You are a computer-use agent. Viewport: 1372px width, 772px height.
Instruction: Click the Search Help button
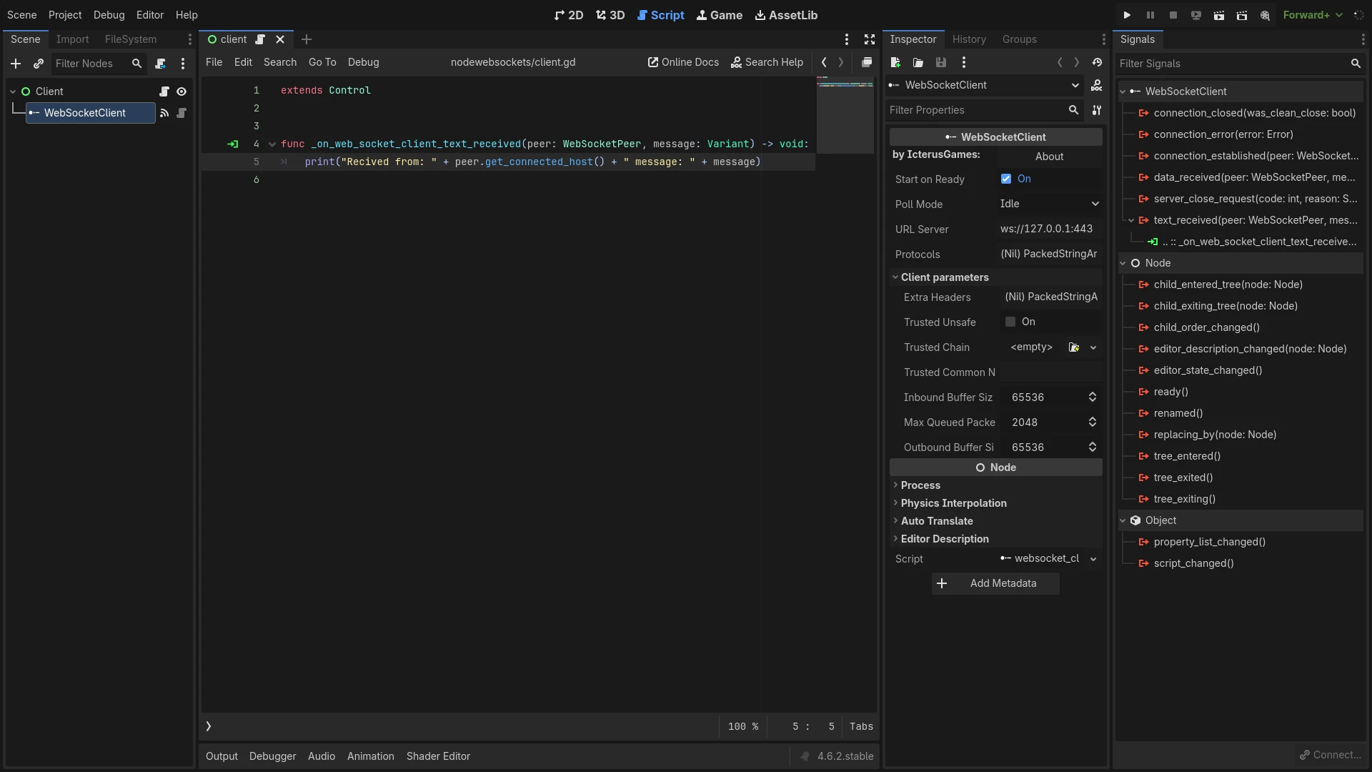point(767,62)
